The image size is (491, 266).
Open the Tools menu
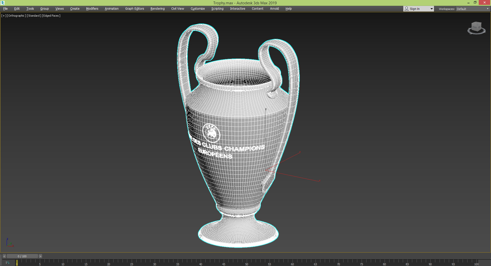click(30, 9)
